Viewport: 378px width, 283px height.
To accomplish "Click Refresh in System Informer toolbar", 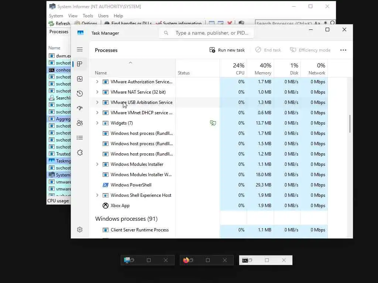I will pyautogui.click(x=59, y=23).
